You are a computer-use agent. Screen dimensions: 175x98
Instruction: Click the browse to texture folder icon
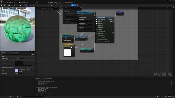pos(22,71)
